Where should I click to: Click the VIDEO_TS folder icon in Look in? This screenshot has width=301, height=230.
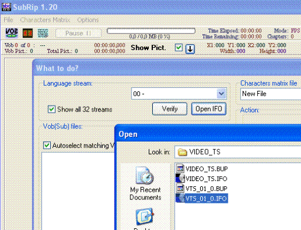tap(182, 152)
